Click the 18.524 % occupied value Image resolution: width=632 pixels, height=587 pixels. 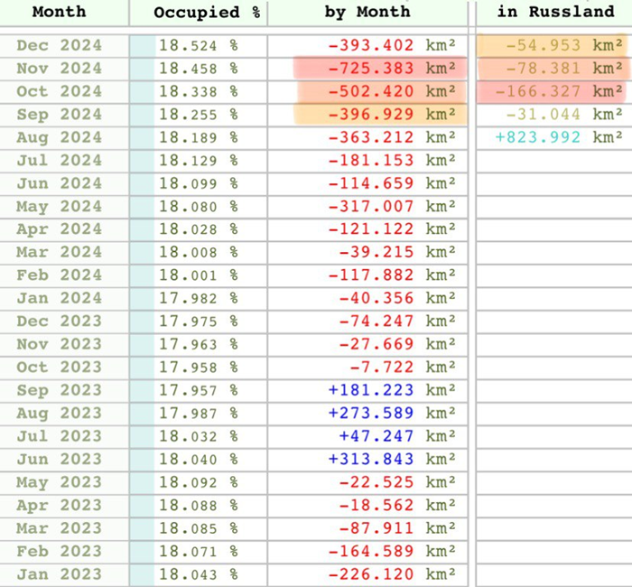click(197, 45)
